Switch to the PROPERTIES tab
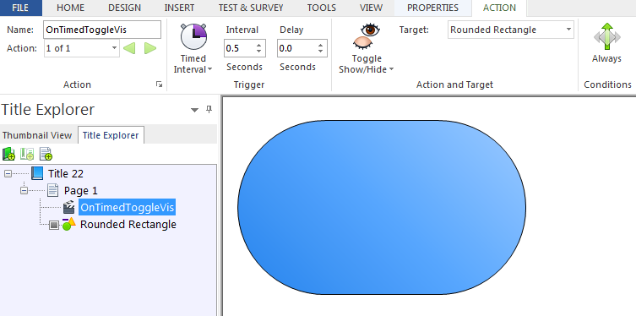 pyautogui.click(x=432, y=8)
